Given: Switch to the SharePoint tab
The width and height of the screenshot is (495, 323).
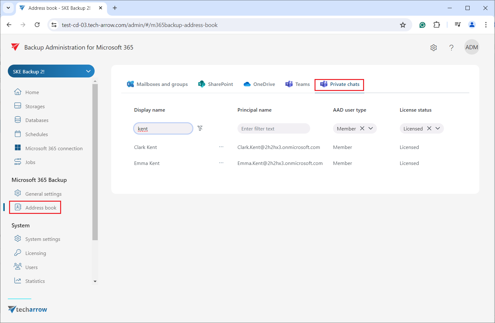Looking at the screenshot, I should pyautogui.click(x=216, y=84).
